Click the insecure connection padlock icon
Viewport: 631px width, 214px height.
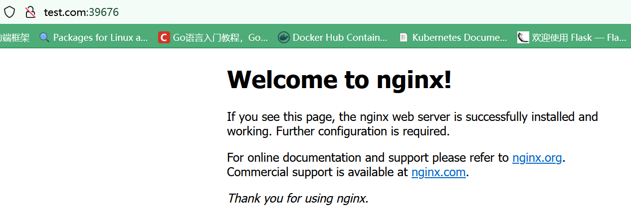coord(30,12)
